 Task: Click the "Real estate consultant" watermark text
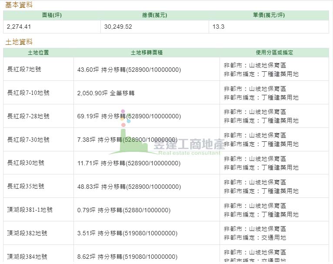click(x=190, y=153)
